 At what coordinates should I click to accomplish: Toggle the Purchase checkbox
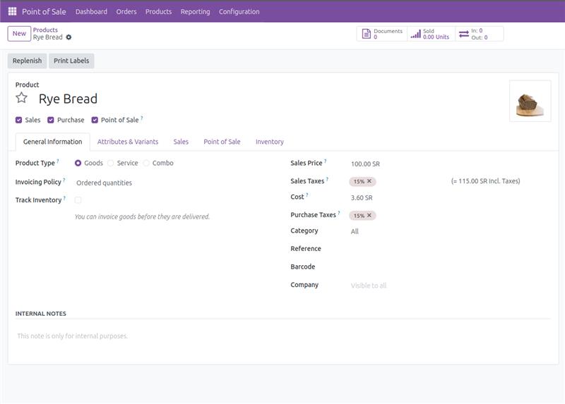click(51, 120)
